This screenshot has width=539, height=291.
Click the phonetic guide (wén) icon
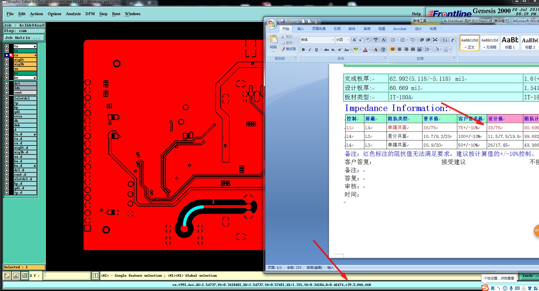376,40
